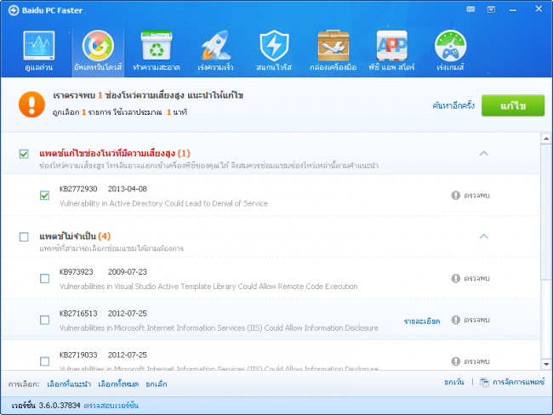
Task: Collapse the high-risk patches section chevron
Action: pyautogui.click(x=484, y=153)
